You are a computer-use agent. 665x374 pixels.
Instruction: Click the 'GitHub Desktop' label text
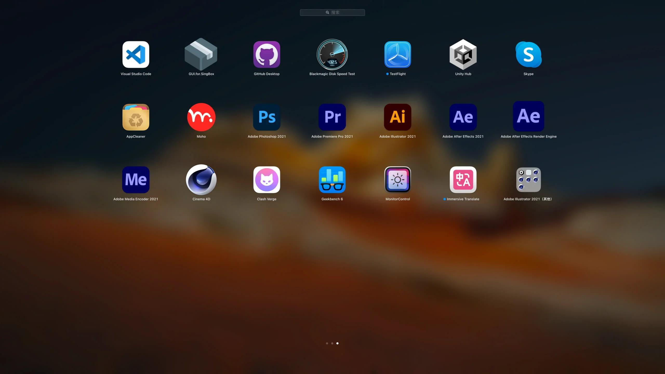[x=267, y=74]
